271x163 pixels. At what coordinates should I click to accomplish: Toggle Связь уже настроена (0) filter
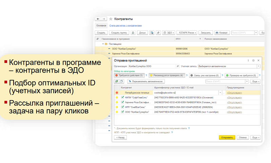coord(205,75)
